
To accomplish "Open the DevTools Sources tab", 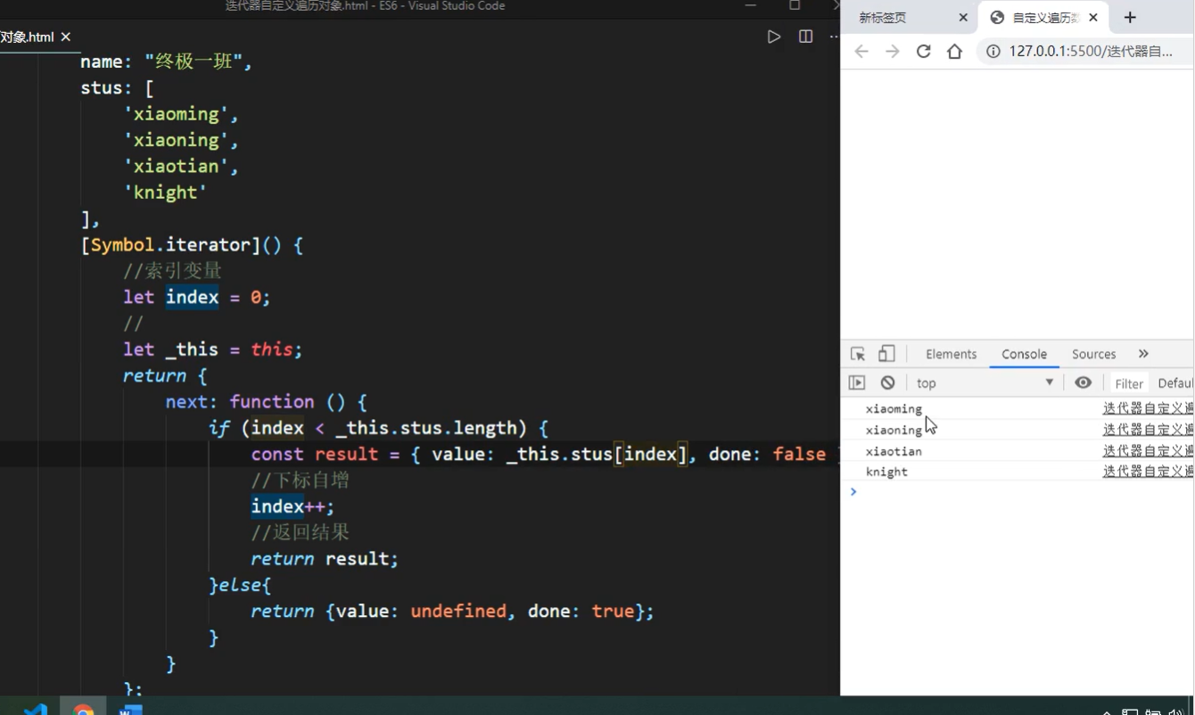I will point(1093,354).
